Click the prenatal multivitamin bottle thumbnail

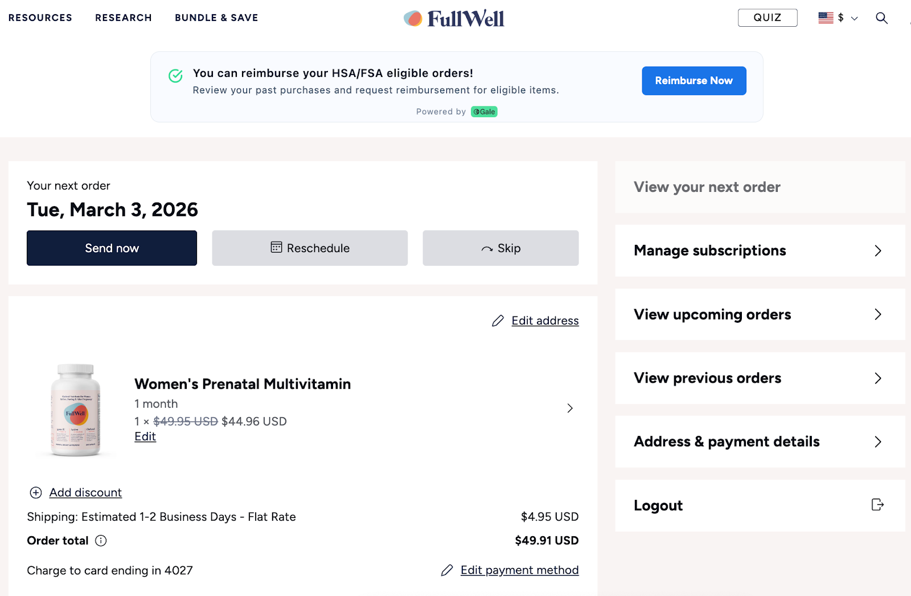[x=76, y=410]
